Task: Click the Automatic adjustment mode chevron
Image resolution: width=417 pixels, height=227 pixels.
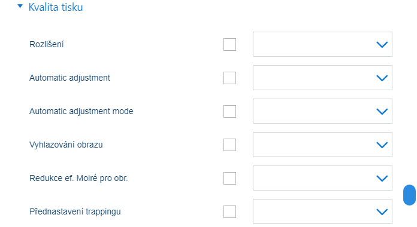Action: point(382,111)
